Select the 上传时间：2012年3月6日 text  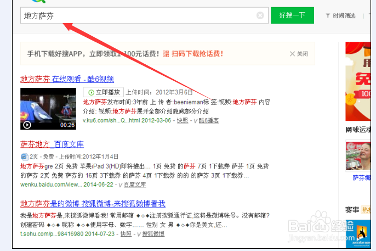click(x=159, y=92)
